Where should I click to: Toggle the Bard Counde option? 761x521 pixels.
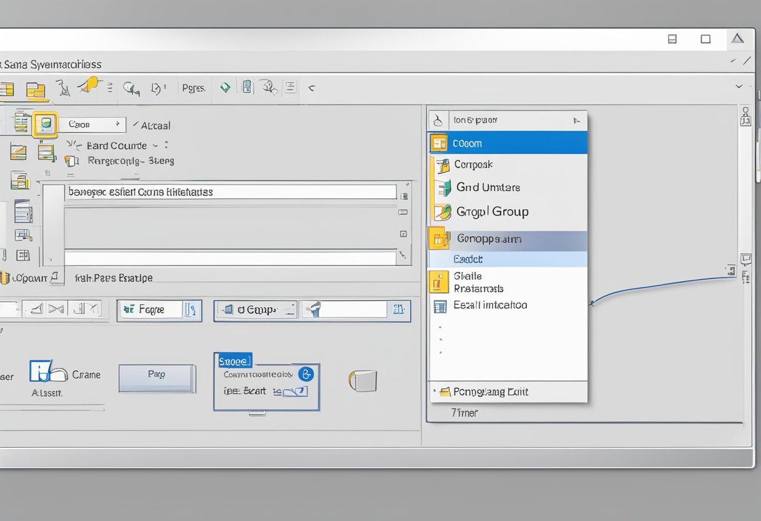[x=74, y=145]
